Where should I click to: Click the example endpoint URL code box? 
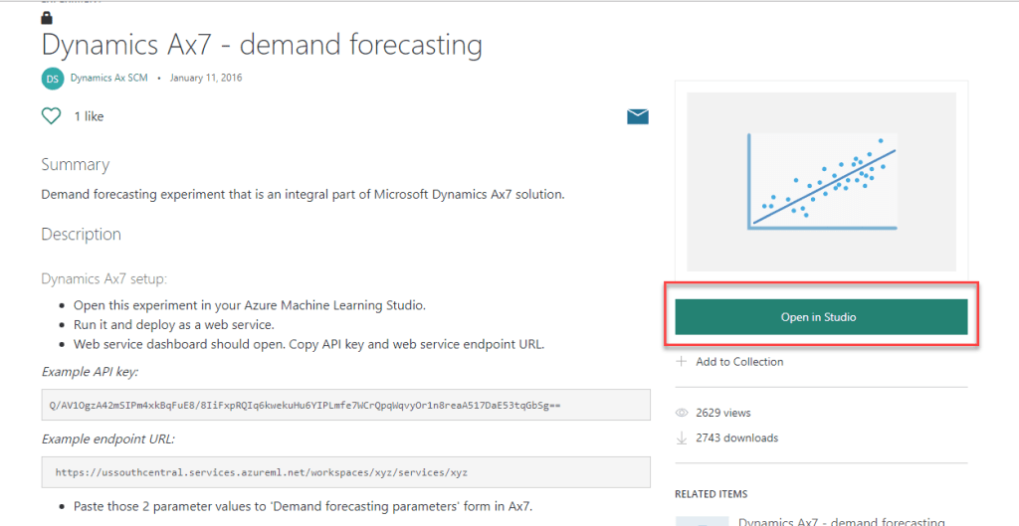pyautogui.click(x=345, y=472)
